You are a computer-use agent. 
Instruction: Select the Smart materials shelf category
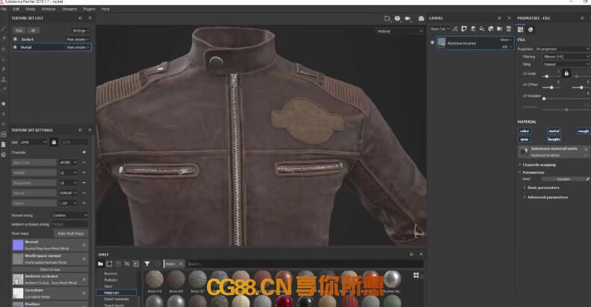(117, 299)
